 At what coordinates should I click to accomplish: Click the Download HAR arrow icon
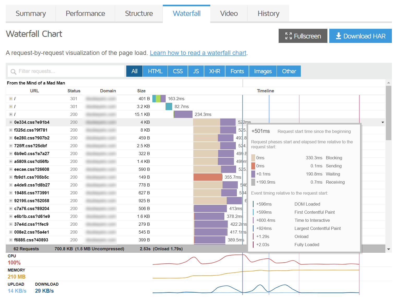click(x=338, y=36)
